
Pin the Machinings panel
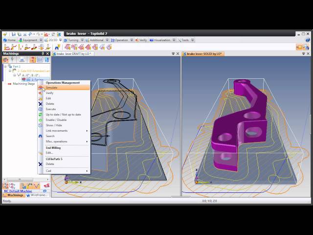(43, 54)
